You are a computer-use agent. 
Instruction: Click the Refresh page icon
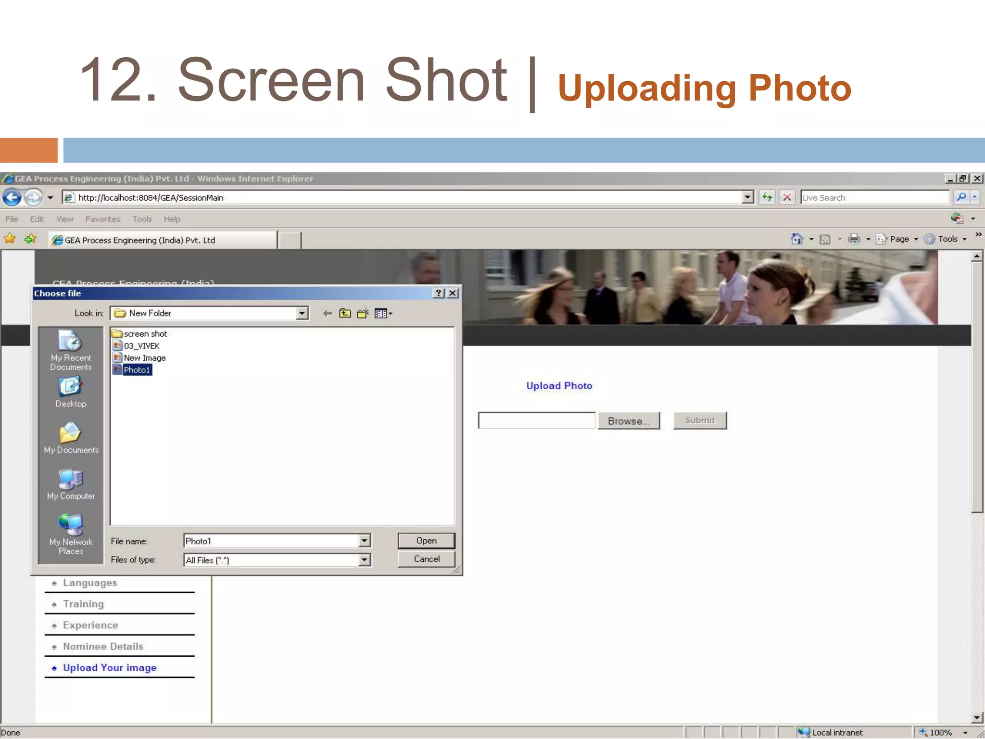click(x=767, y=197)
